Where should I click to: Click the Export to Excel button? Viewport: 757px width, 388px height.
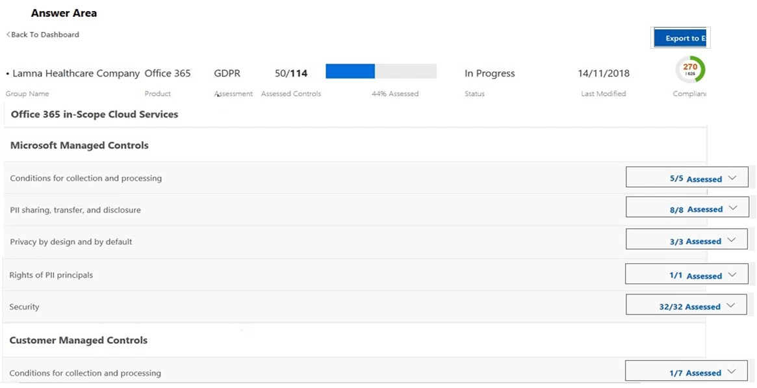click(x=680, y=38)
